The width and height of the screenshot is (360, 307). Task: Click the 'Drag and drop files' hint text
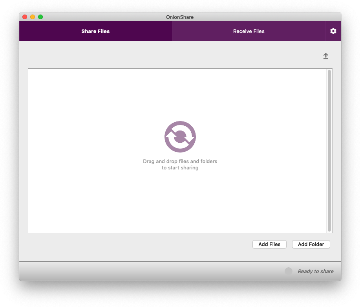pyautogui.click(x=180, y=164)
